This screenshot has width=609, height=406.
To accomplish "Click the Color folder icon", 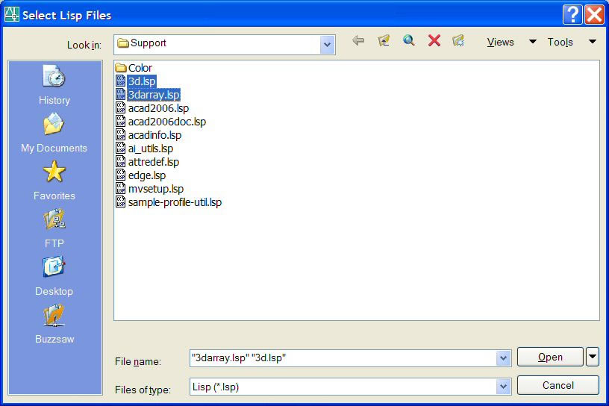I will pos(121,68).
